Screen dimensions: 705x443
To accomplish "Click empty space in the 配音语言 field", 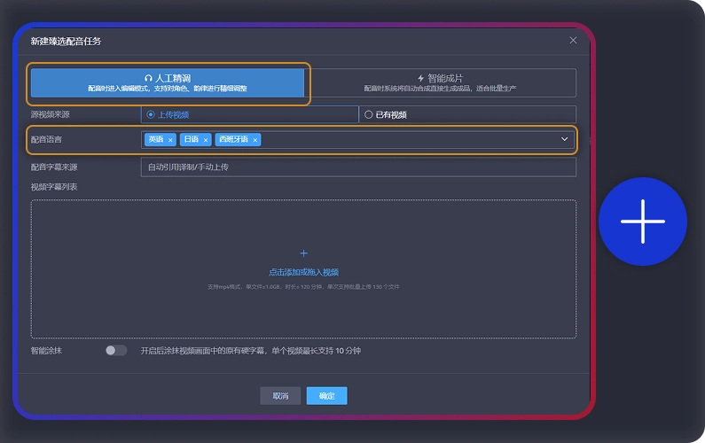I will click(408, 140).
